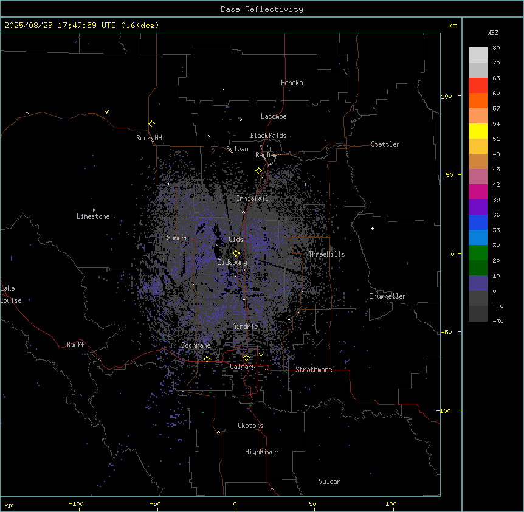Image resolution: width=524 pixels, height=512 pixels.
Task: Click the Limestone label
Action: click(x=93, y=216)
